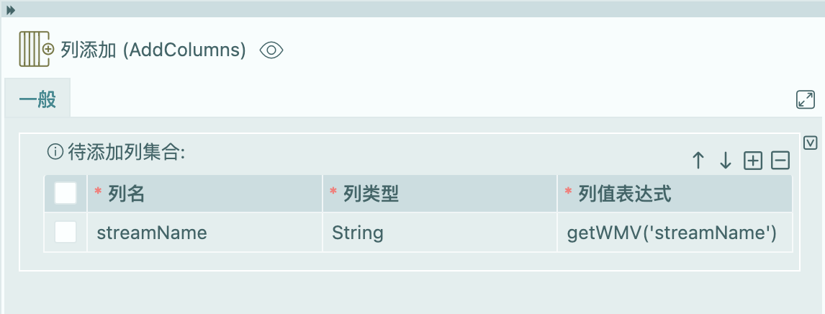Click the 列值表达式 column header
Image resolution: width=825 pixels, height=314 pixels.
point(625,193)
